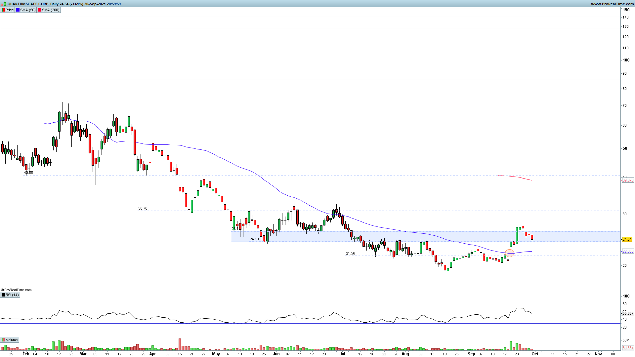Image resolution: width=635 pixels, height=357 pixels.
Task: Click the blue SMA (50) color square
Action: click(18, 10)
